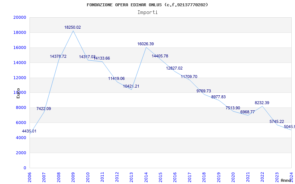Click the 14378.72 value label
The image size is (295, 184).
(x=58, y=56)
